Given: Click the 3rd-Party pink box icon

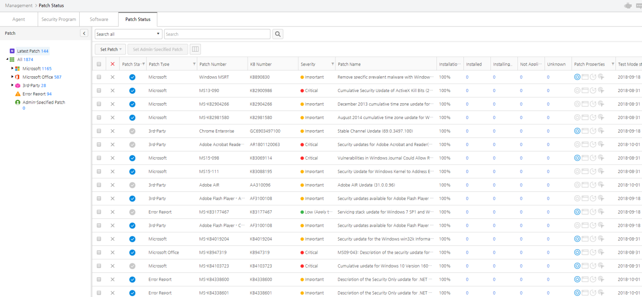Looking at the screenshot, I should (17, 85).
